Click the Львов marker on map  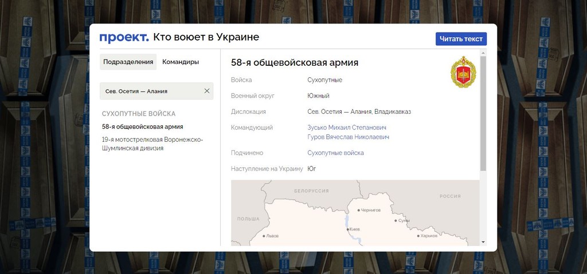click(264, 236)
